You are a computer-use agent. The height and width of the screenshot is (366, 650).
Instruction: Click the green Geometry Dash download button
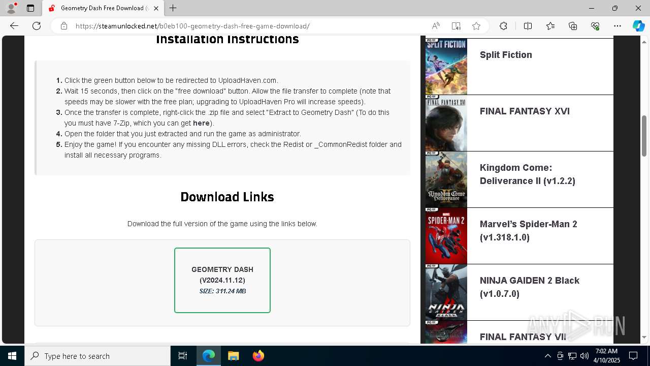tap(222, 280)
